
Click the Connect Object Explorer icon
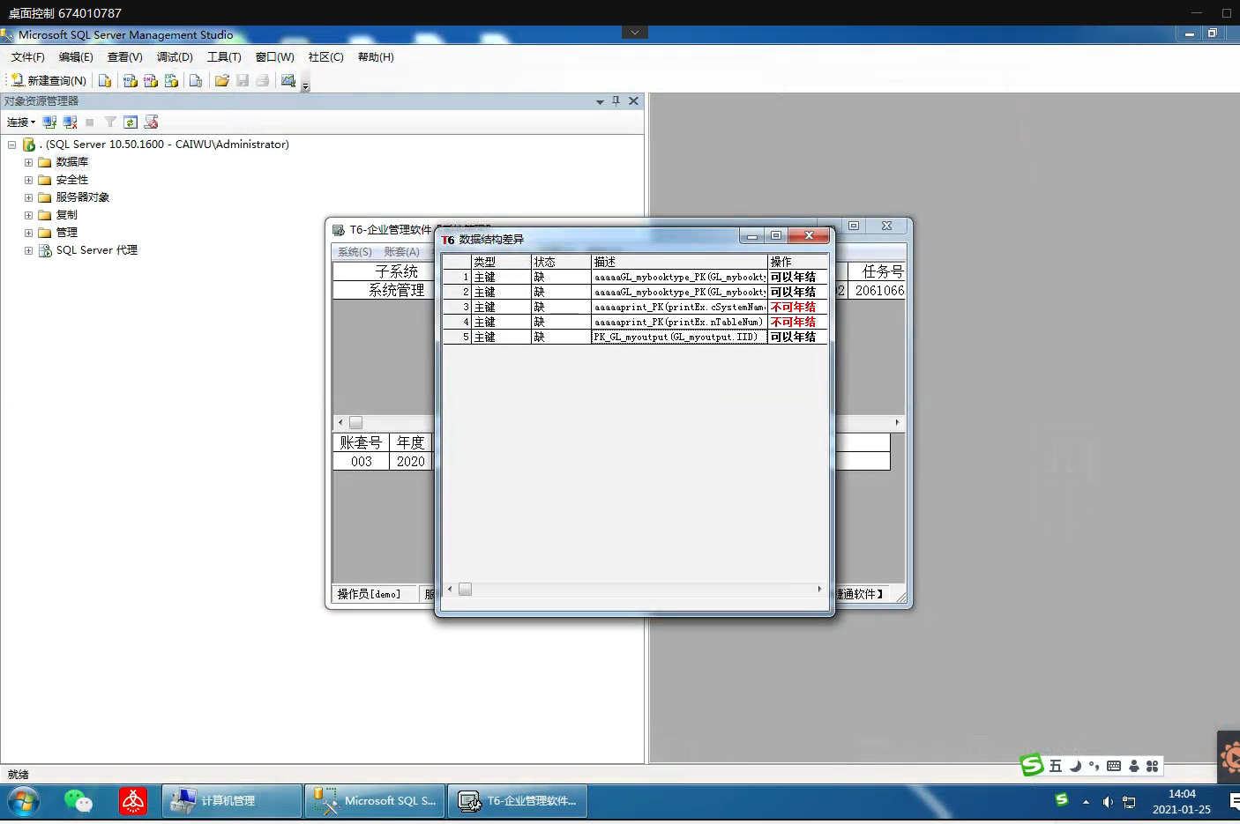[x=49, y=122]
